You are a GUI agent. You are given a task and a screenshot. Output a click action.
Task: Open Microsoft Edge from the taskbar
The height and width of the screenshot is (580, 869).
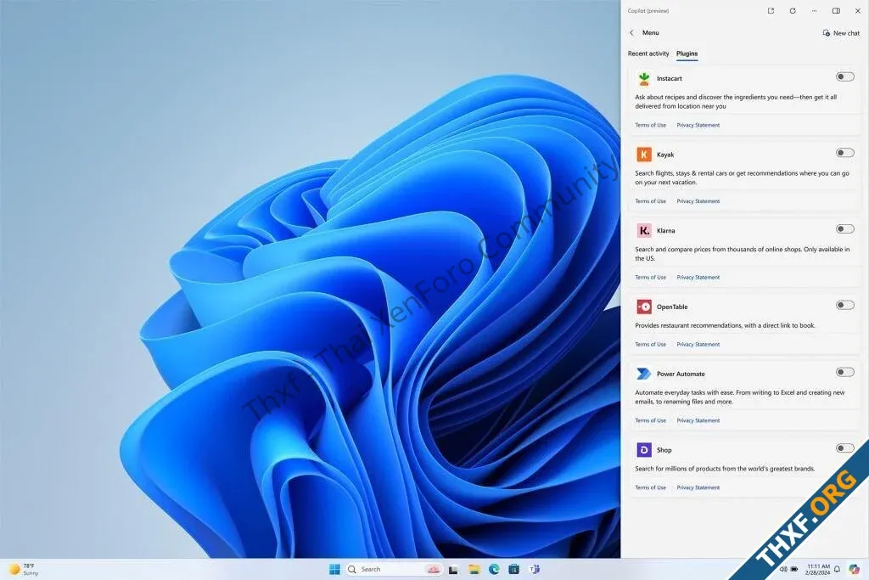[494, 570]
